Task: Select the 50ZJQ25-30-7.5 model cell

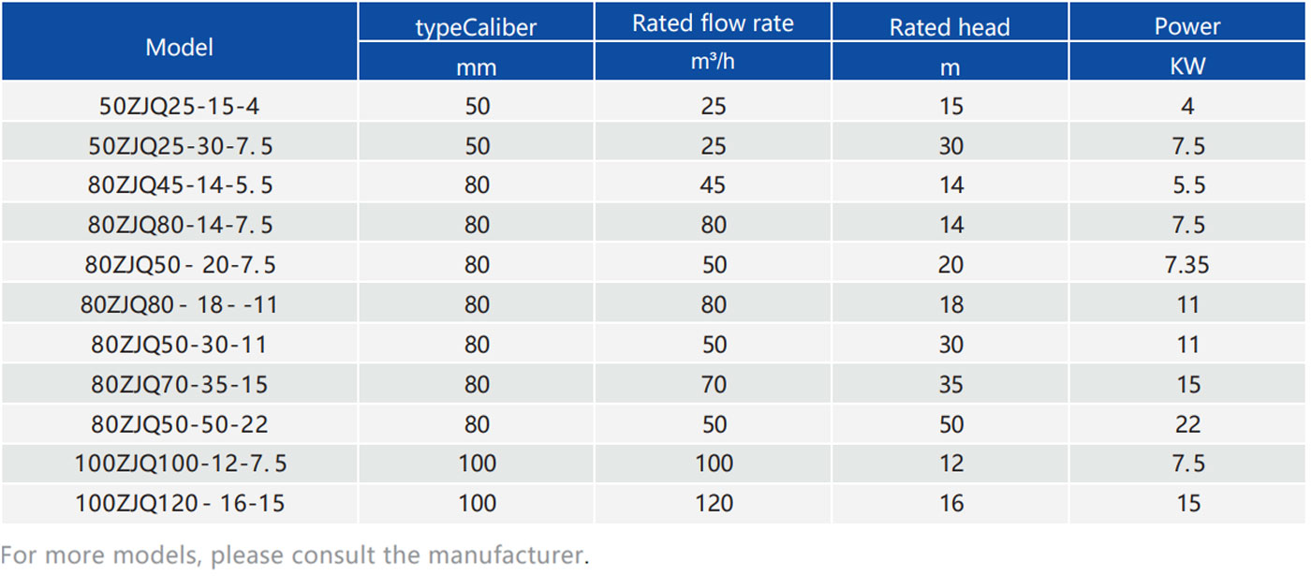Action: [x=180, y=146]
